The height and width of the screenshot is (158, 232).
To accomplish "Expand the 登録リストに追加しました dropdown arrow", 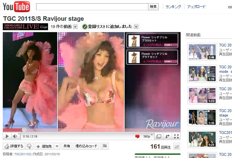I will pos(136,27).
